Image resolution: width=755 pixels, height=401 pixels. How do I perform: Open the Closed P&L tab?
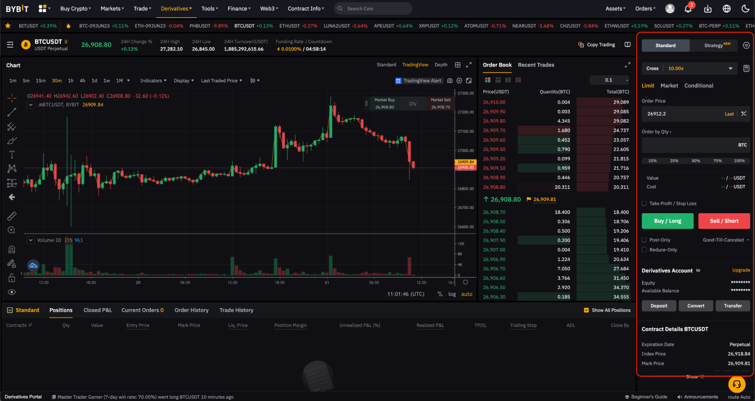(98, 310)
